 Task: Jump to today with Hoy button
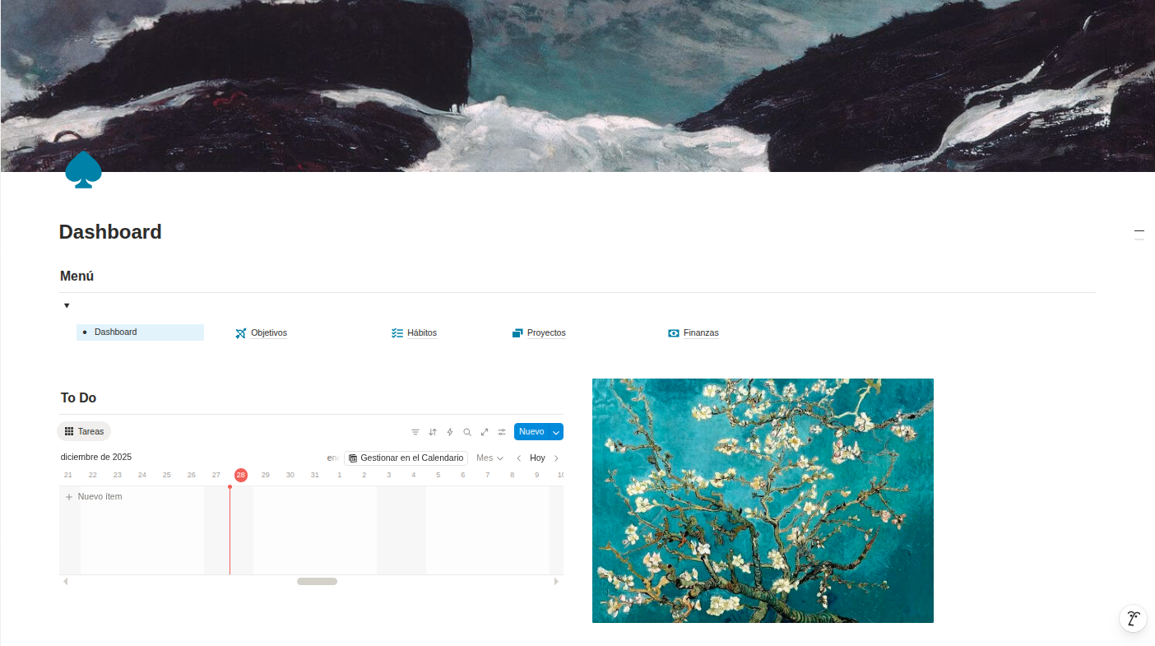click(537, 458)
